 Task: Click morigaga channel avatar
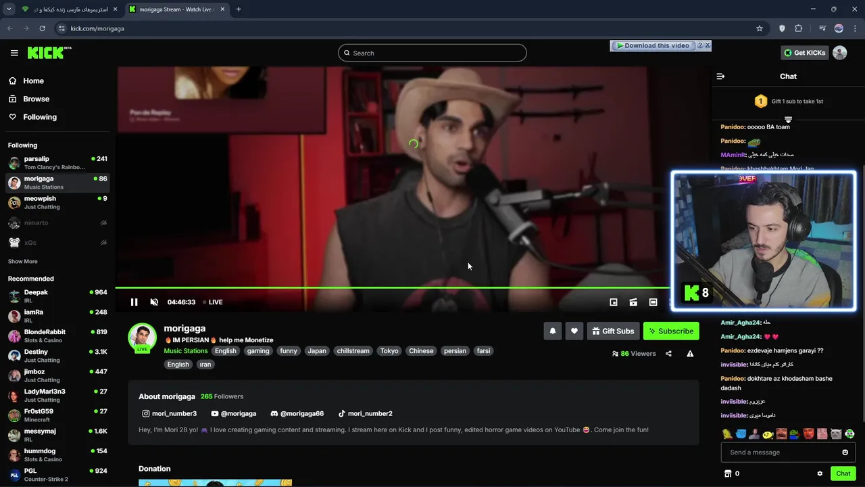click(x=143, y=338)
